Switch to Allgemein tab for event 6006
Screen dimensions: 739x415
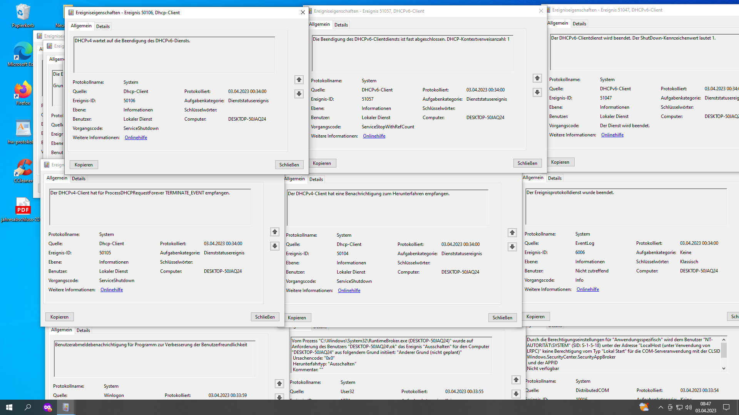[x=533, y=178]
